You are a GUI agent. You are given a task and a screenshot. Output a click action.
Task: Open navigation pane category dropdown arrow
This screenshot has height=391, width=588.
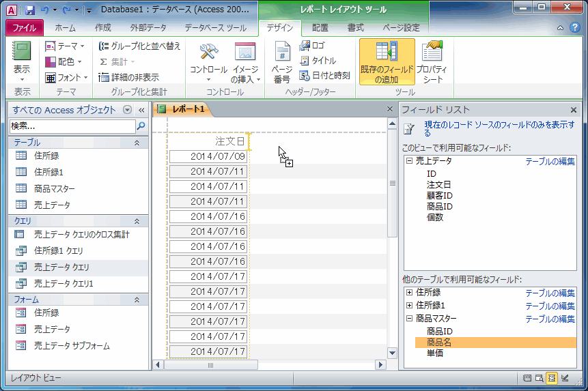point(128,110)
